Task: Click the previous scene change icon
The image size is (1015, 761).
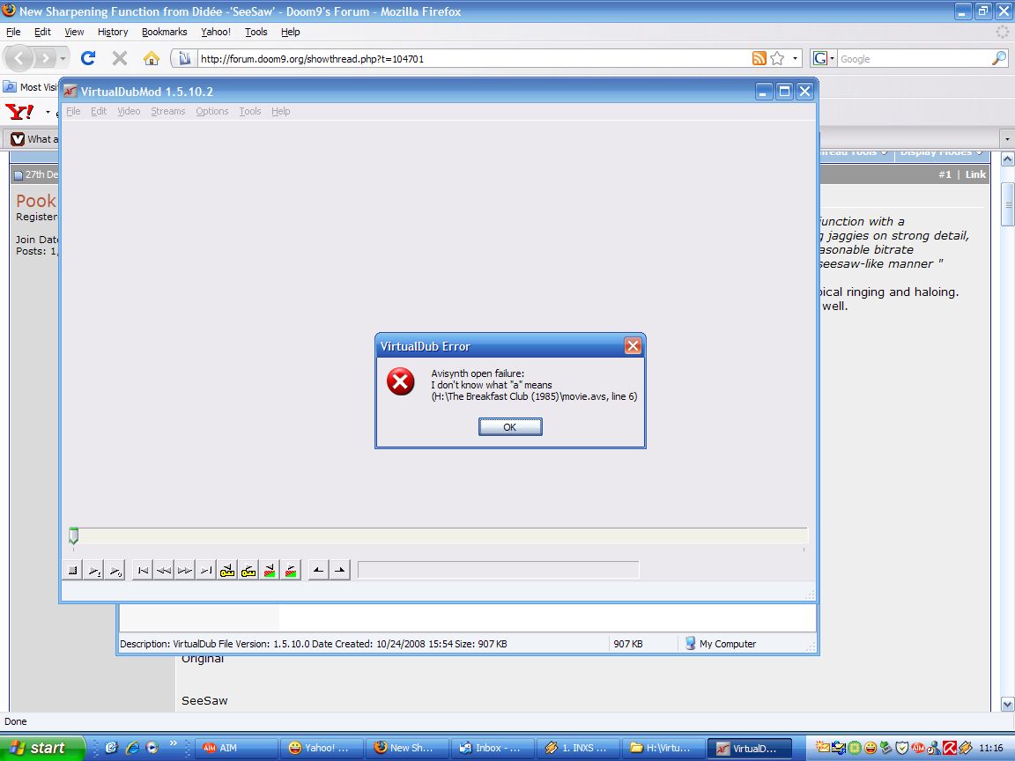Action: 270,570
